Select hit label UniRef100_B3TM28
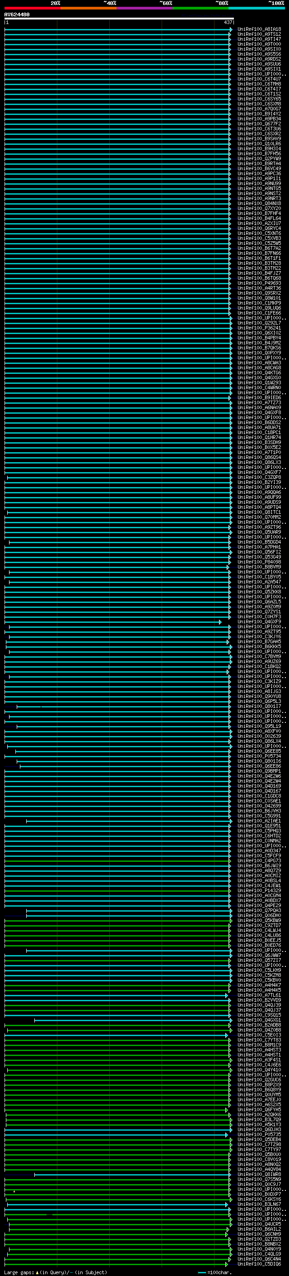This screenshot has width=289, height=1276. [x=259, y=263]
